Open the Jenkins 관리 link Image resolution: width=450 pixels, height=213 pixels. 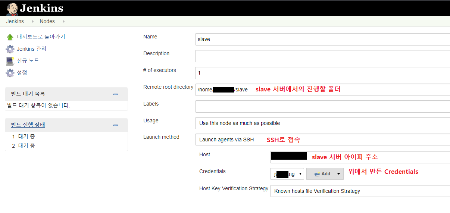[x=32, y=49]
